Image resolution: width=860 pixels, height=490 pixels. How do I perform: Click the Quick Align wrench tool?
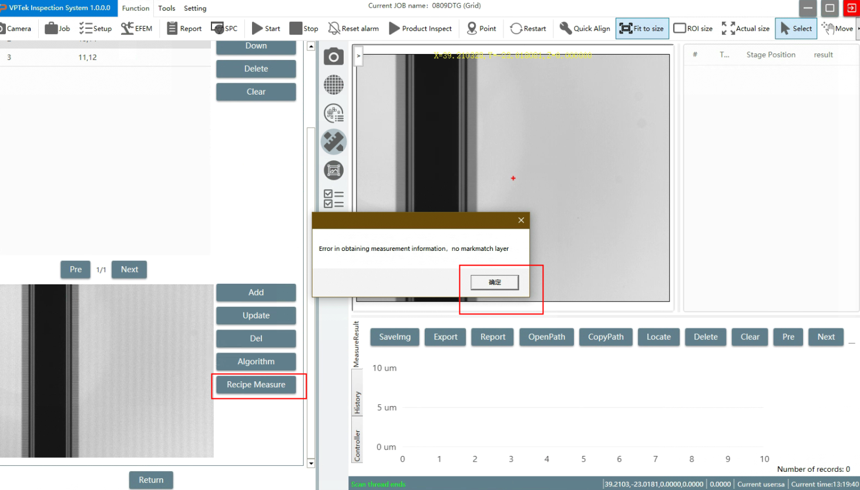584,28
